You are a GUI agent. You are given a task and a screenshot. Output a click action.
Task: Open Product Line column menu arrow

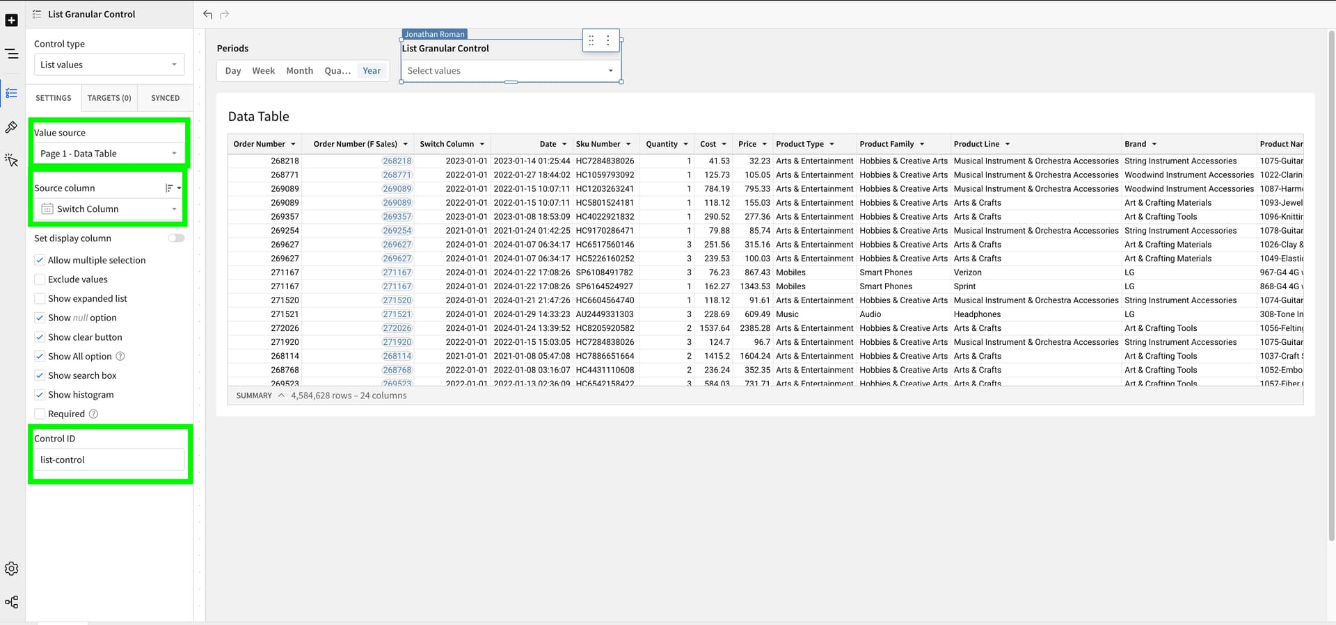[x=1007, y=144]
